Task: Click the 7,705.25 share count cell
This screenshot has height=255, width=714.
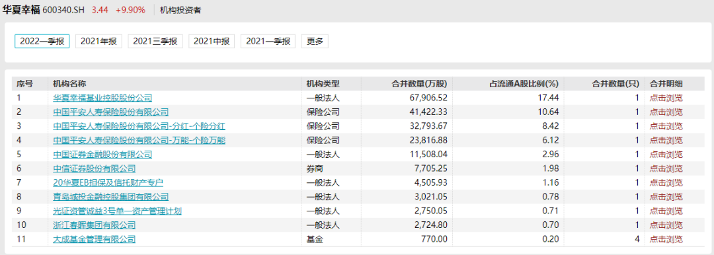Action: [x=431, y=168]
